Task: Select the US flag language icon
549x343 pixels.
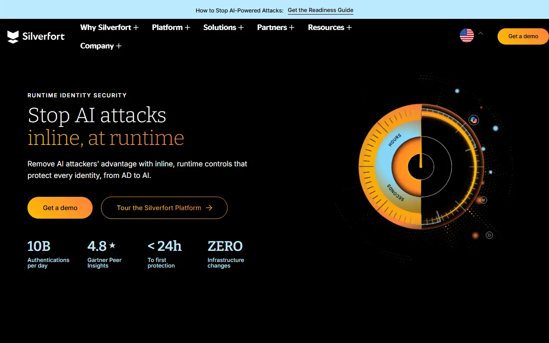Action: pyautogui.click(x=467, y=35)
